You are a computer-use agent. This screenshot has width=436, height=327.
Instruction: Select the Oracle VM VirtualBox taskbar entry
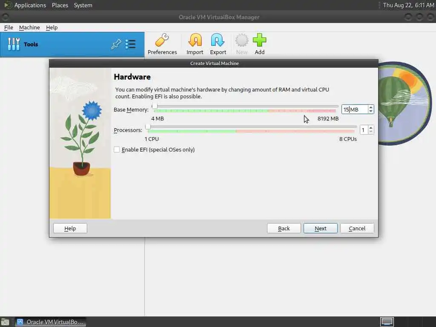(50, 322)
